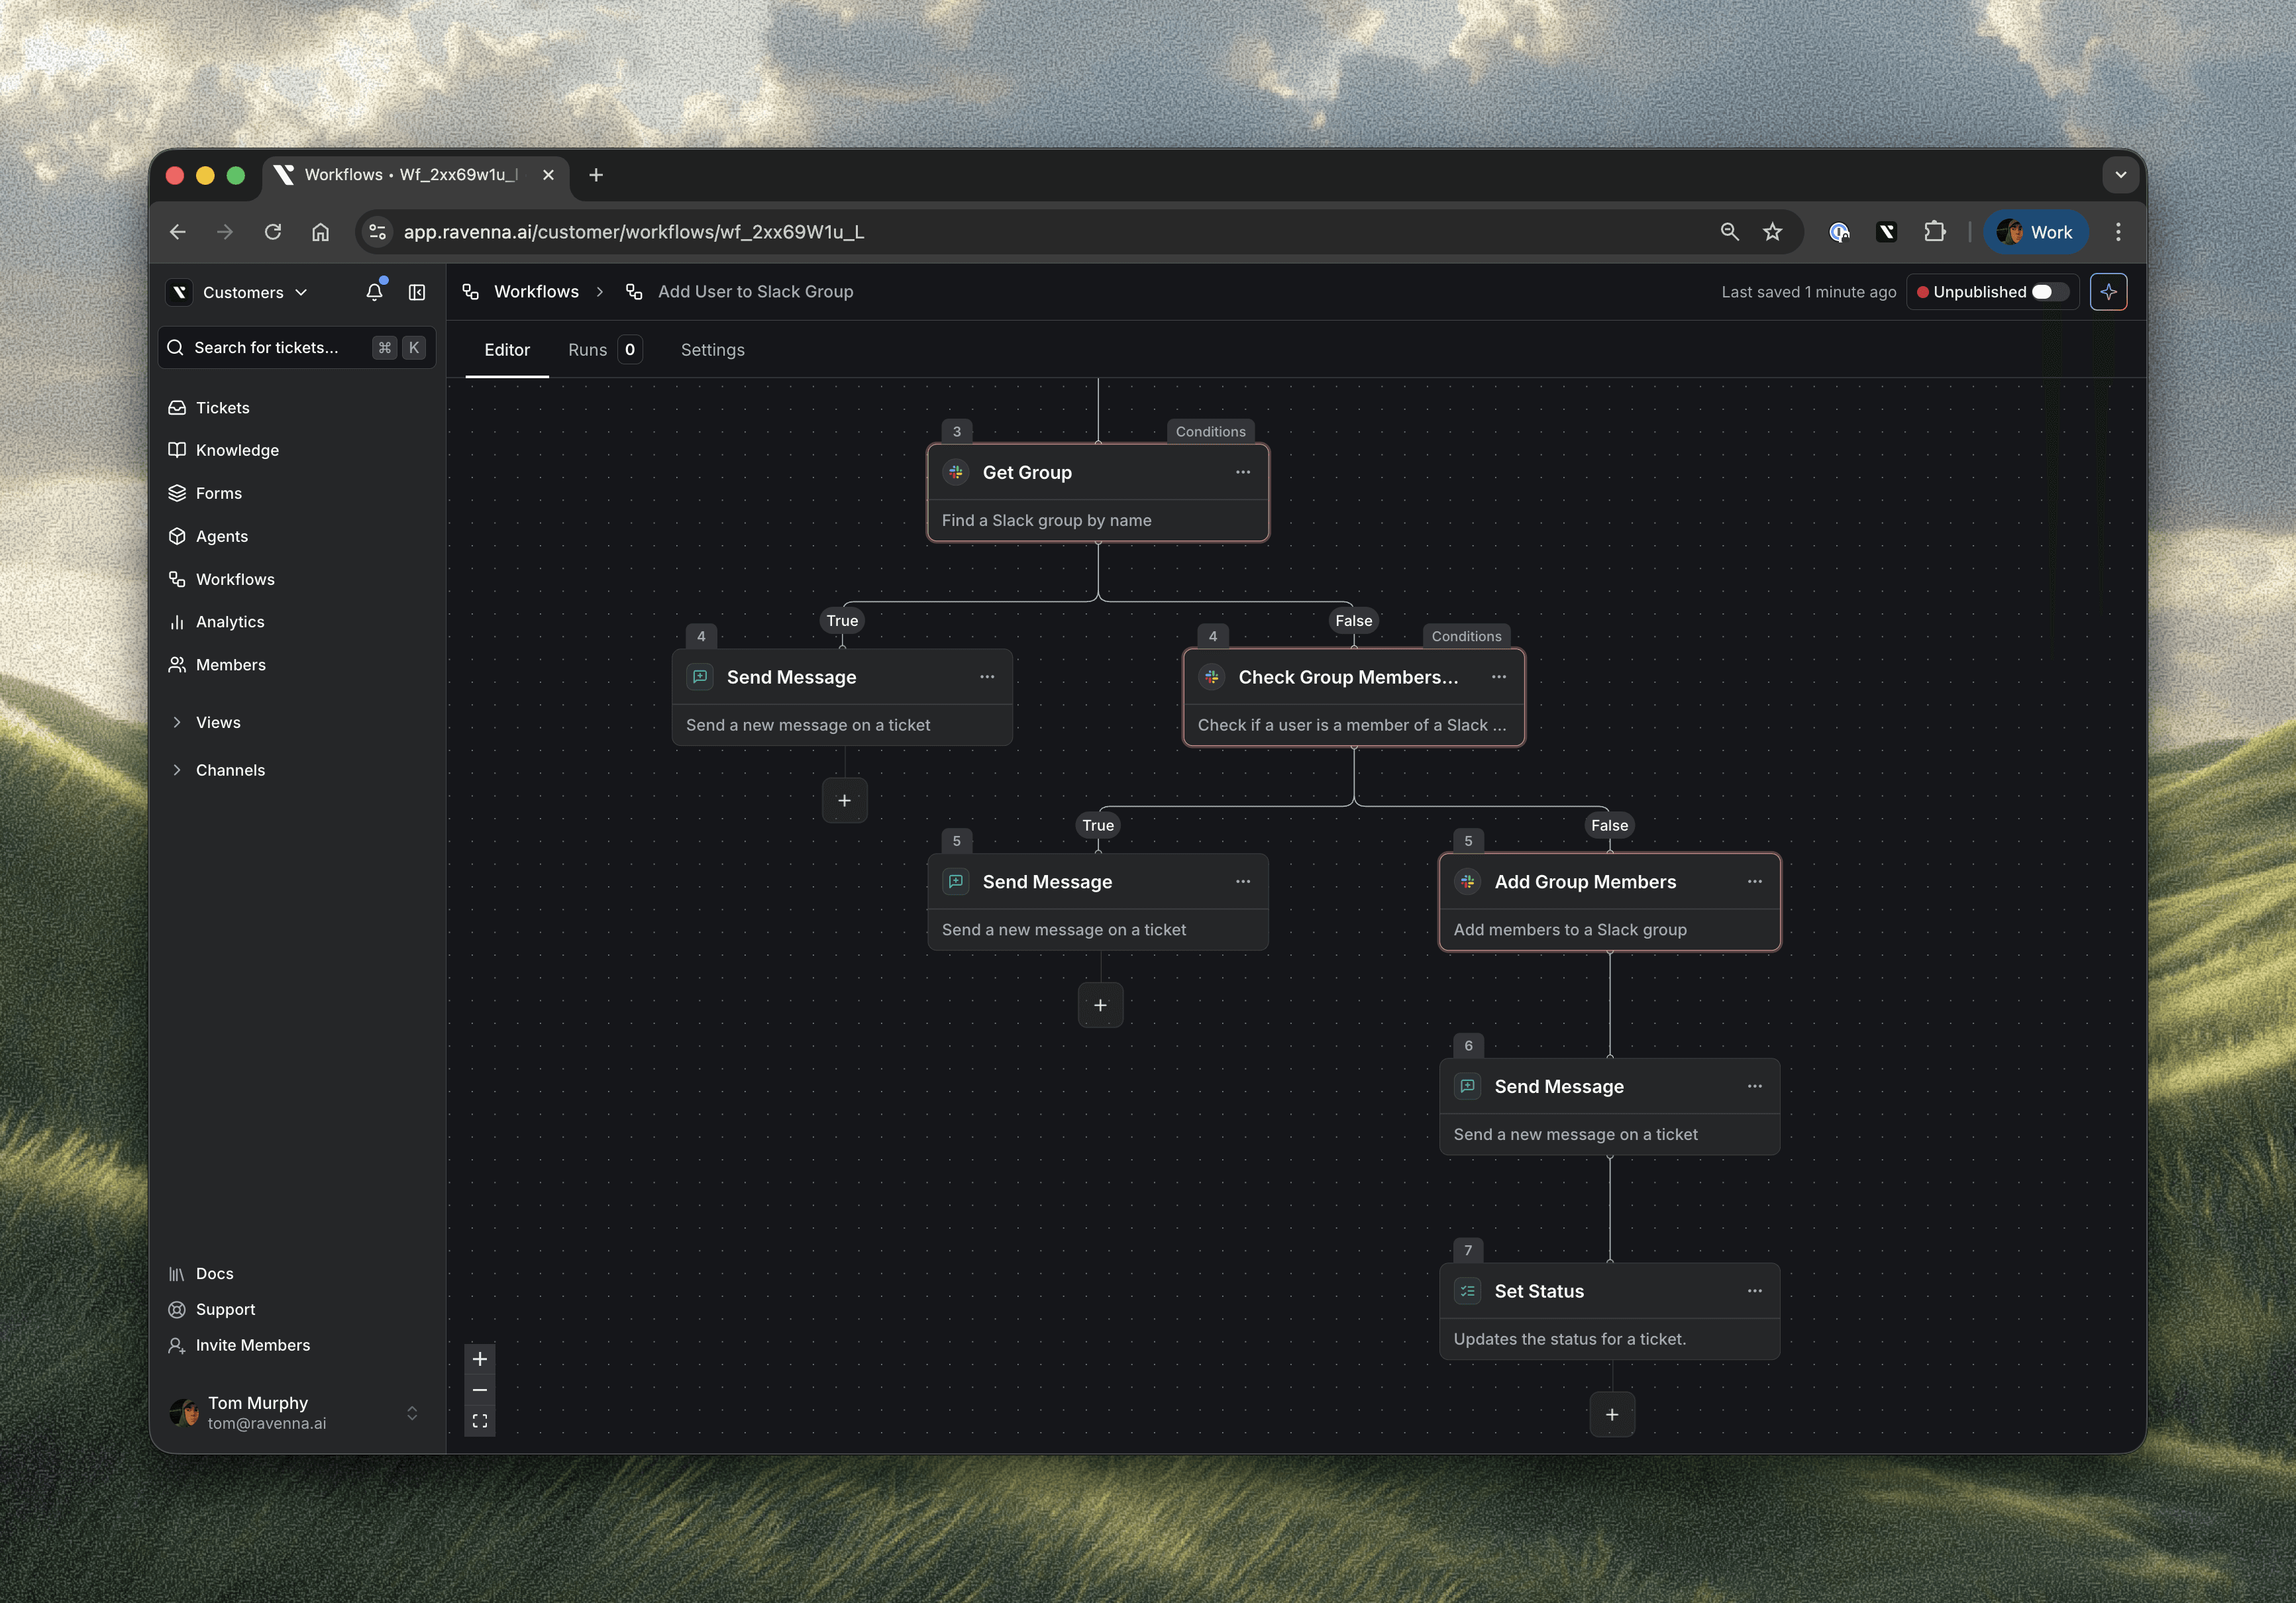Open the Workflows section in sidebar
Screen dimensions: 2296x1603
coord(235,578)
